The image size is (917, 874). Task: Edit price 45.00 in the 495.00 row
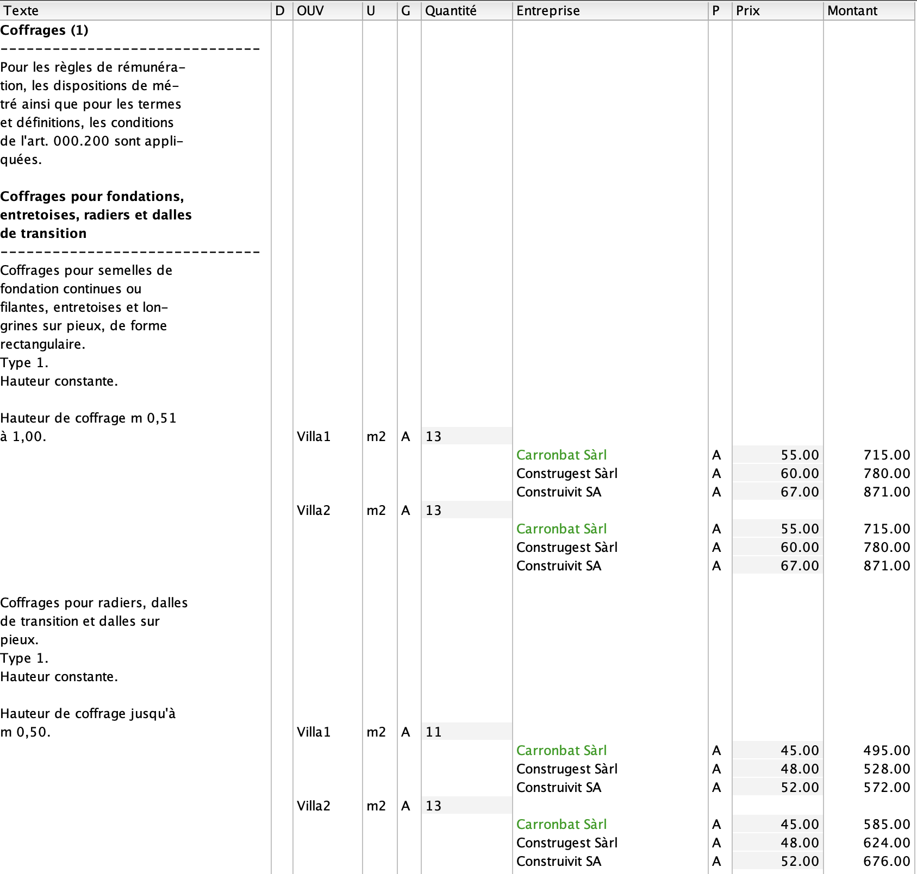pyautogui.click(x=777, y=750)
